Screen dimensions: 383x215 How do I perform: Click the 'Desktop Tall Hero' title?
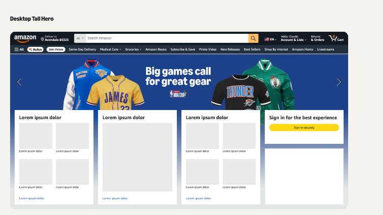click(32, 19)
